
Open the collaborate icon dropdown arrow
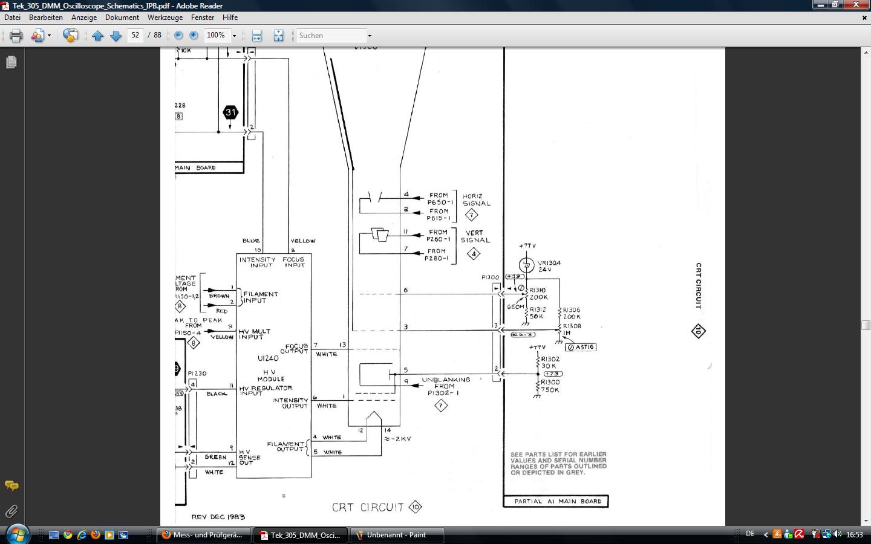49,36
